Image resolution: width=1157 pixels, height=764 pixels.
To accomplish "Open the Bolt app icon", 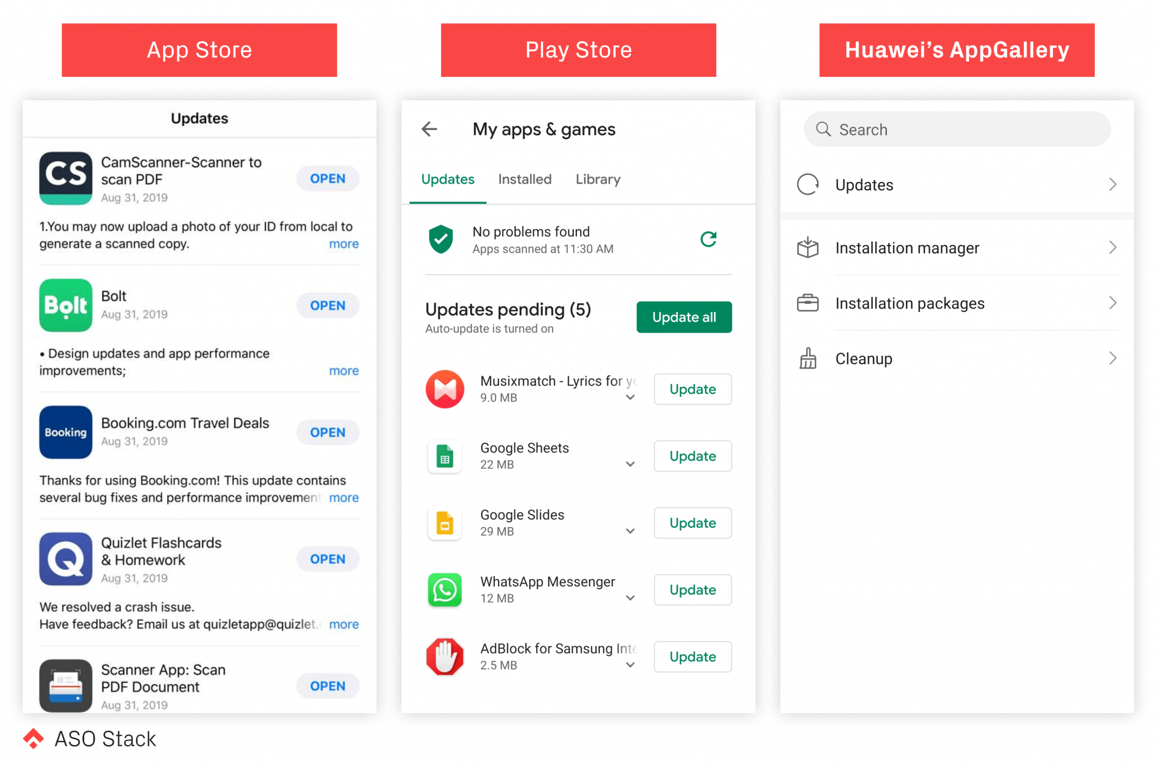I will tap(65, 305).
